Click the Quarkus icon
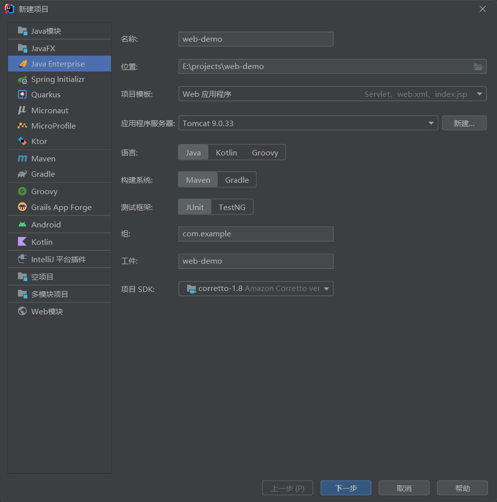The image size is (497, 502). (22, 95)
